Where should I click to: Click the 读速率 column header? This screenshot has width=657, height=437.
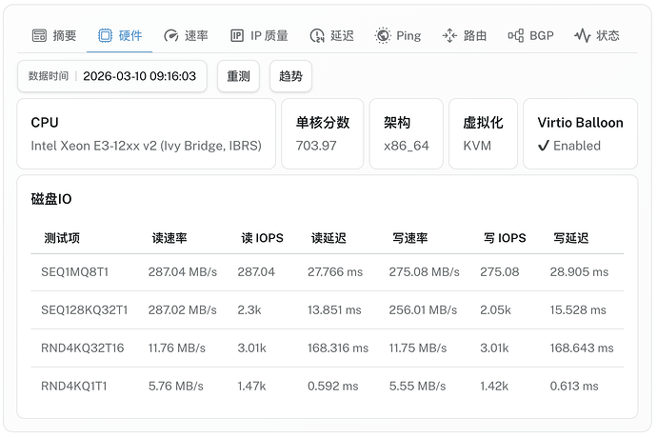169,238
